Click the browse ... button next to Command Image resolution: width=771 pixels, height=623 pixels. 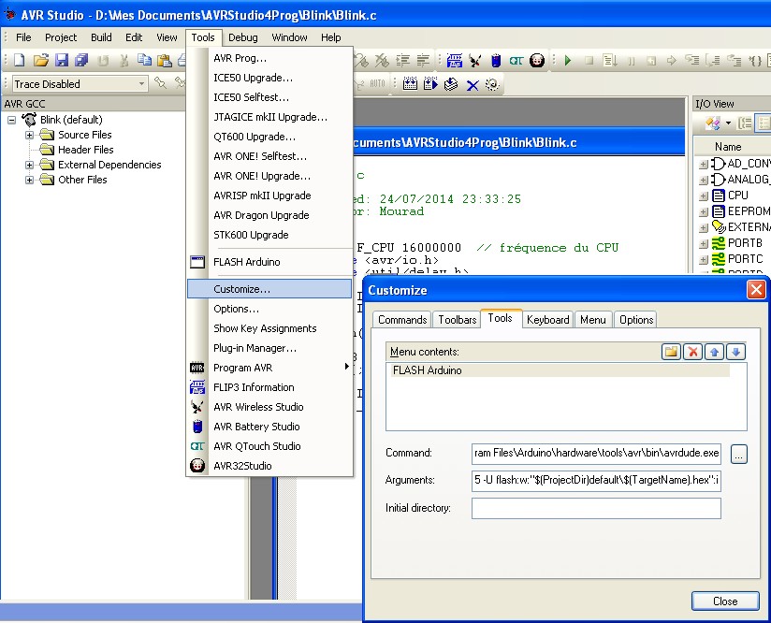point(738,454)
